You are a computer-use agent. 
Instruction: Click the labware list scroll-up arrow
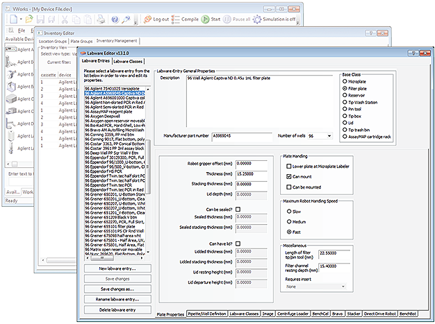point(148,89)
